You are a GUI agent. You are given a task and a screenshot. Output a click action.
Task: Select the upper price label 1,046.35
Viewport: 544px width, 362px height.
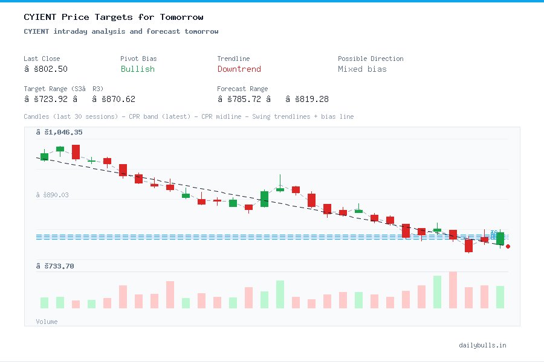click(x=60, y=131)
